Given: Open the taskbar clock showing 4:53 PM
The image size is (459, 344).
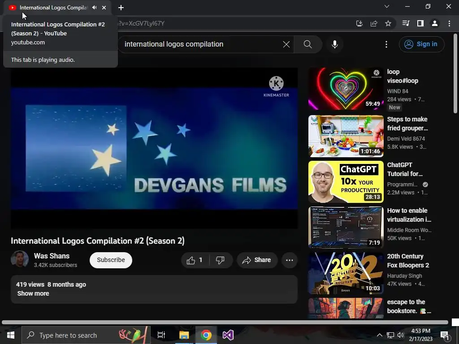Looking at the screenshot, I should (420, 335).
